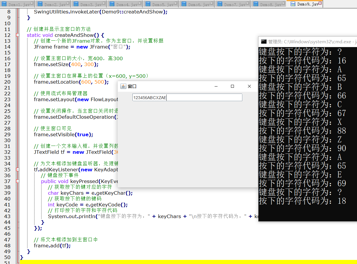
Task: Close the Demo1.java tab
Action: (x=32, y=3)
